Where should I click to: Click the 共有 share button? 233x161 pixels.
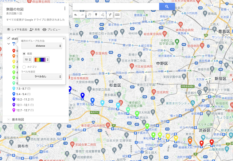click(35, 30)
